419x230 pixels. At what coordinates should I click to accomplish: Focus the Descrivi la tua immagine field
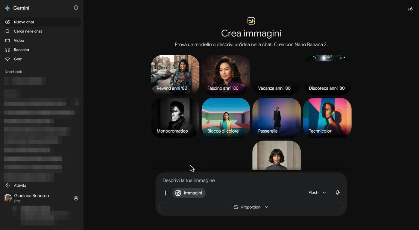(x=251, y=180)
